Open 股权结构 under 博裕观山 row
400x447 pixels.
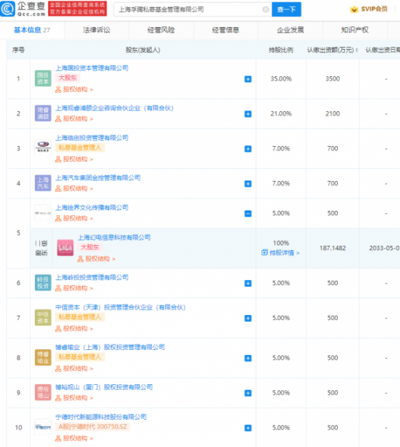tap(74, 398)
